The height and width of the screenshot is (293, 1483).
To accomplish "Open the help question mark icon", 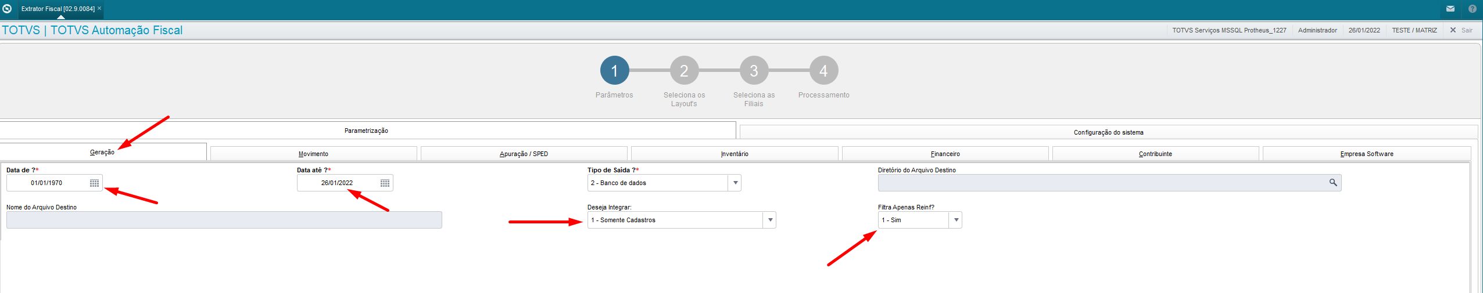I will (x=1473, y=9).
